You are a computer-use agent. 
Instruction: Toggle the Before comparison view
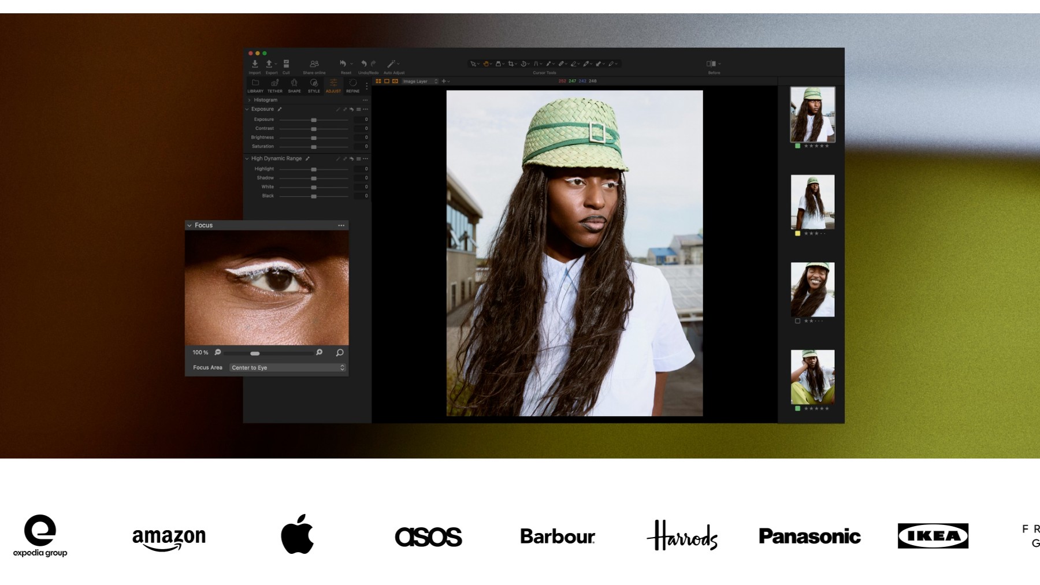pos(711,64)
